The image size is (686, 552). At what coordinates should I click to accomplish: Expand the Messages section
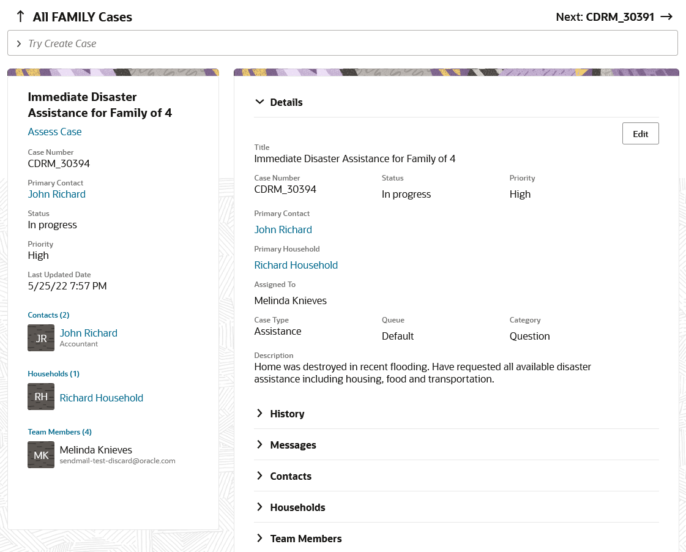tap(260, 445)
